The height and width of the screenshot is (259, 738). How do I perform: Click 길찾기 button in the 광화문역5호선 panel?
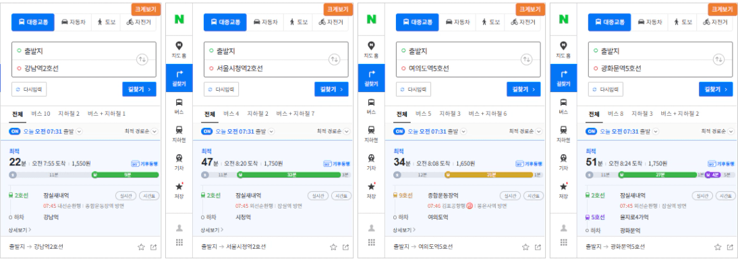(x=716, y=89)
